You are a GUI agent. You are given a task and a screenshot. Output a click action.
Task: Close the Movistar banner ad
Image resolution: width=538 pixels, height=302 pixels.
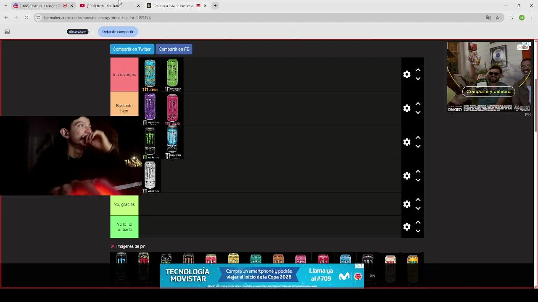(x=361, y=266)
